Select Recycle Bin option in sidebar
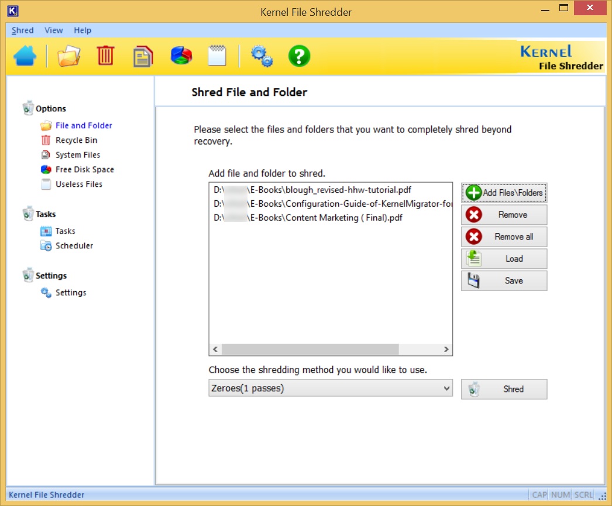 [77, 140]
